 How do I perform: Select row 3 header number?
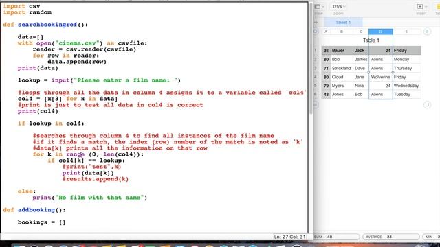tap(316, 68)
